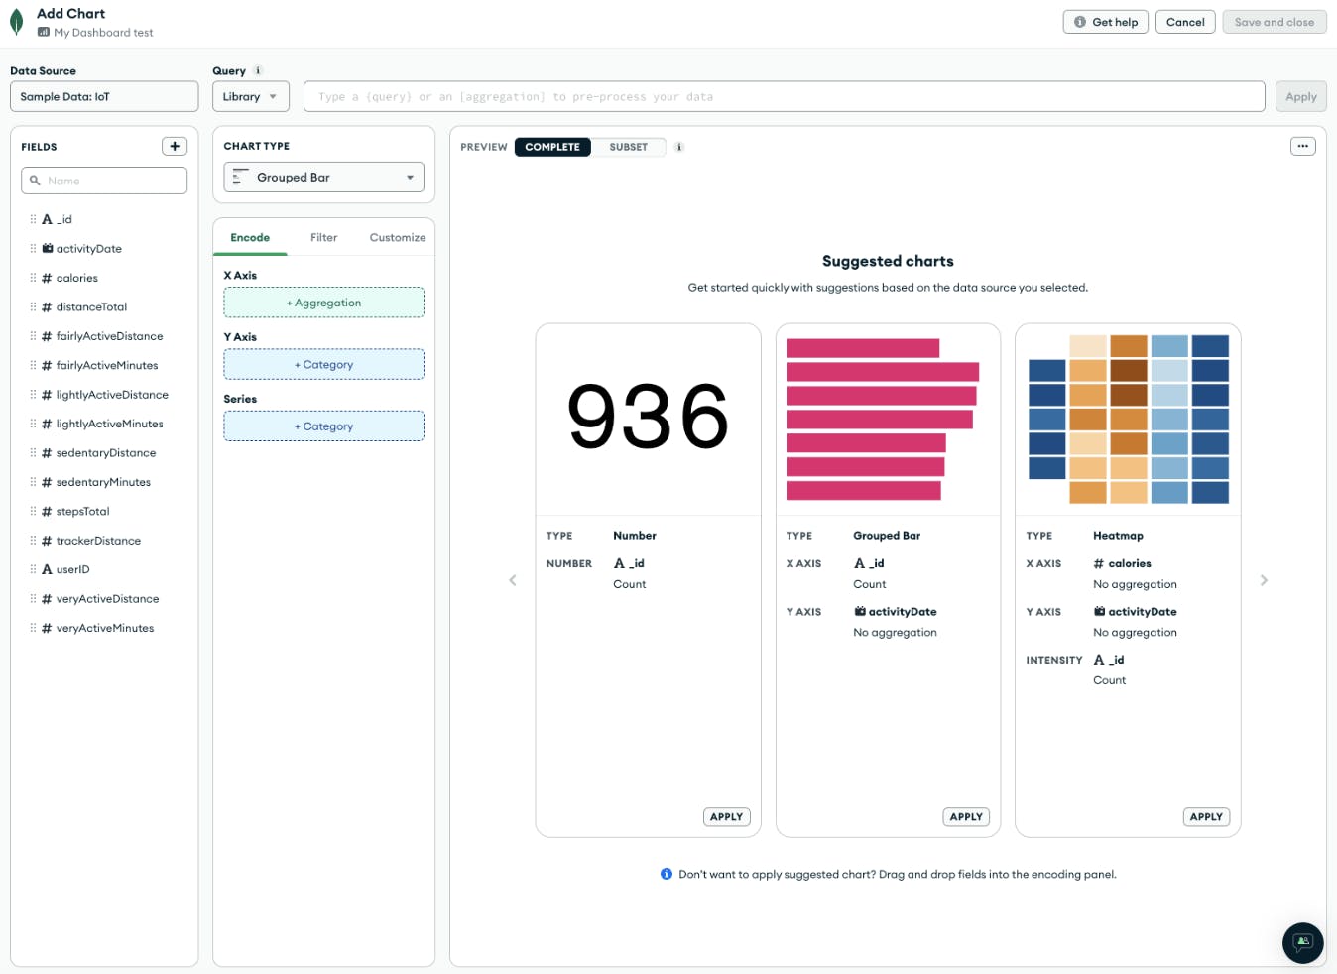Click the query input field
Image resolution: width=1337 pixels, height=974 pixels.
784,96
